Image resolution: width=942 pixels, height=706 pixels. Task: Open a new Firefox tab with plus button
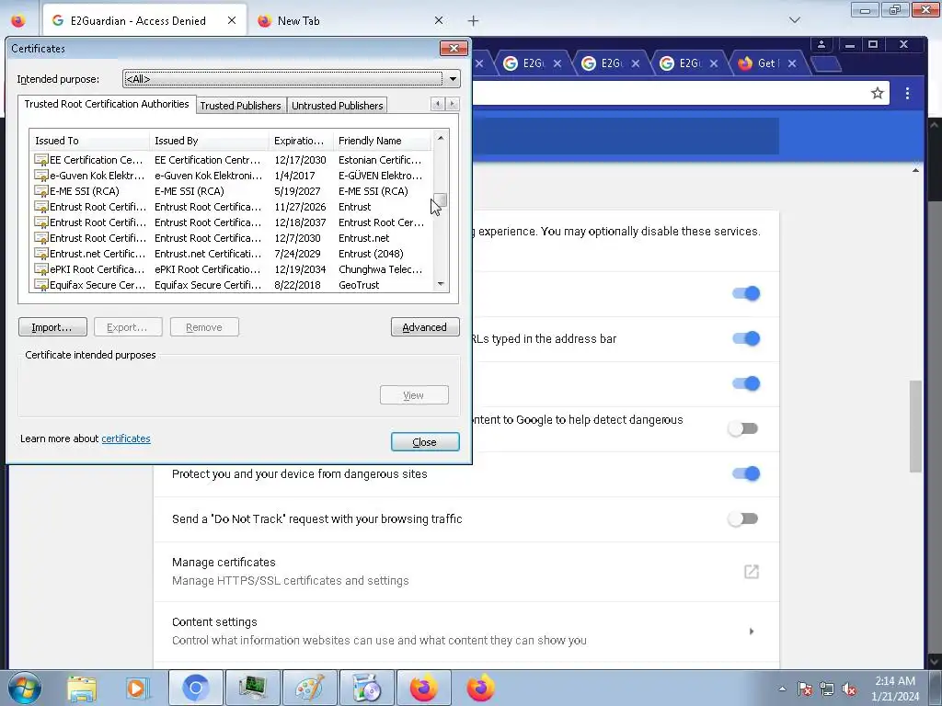point(474,21)
